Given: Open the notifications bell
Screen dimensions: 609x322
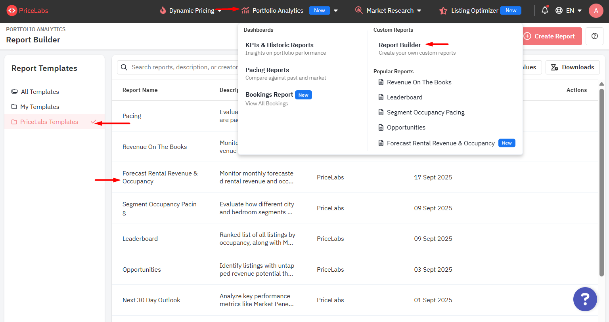Looking at the screenshot, I should (x=545, y=11).
